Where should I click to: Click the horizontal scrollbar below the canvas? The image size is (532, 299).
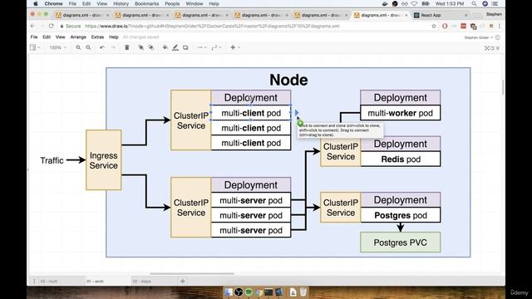click(x=192, y=273)
